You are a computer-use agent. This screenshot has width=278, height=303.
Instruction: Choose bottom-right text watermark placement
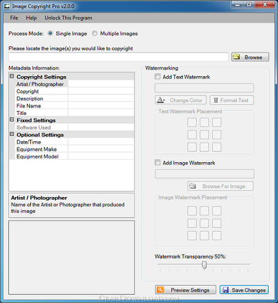(217, 147)
